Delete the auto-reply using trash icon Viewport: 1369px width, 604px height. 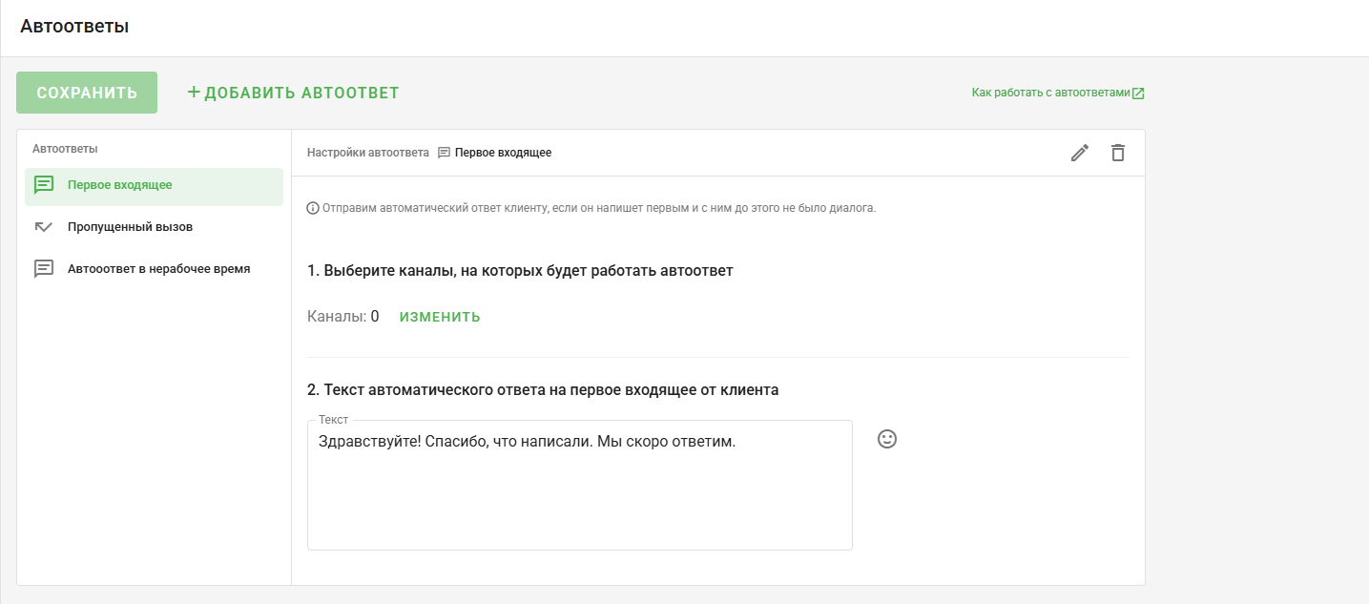(x=1118, y=153)
